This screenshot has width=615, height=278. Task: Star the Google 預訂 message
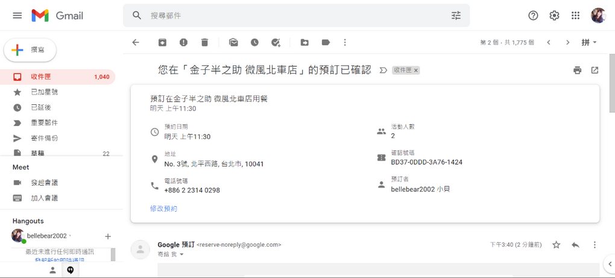tap(556, 245)
